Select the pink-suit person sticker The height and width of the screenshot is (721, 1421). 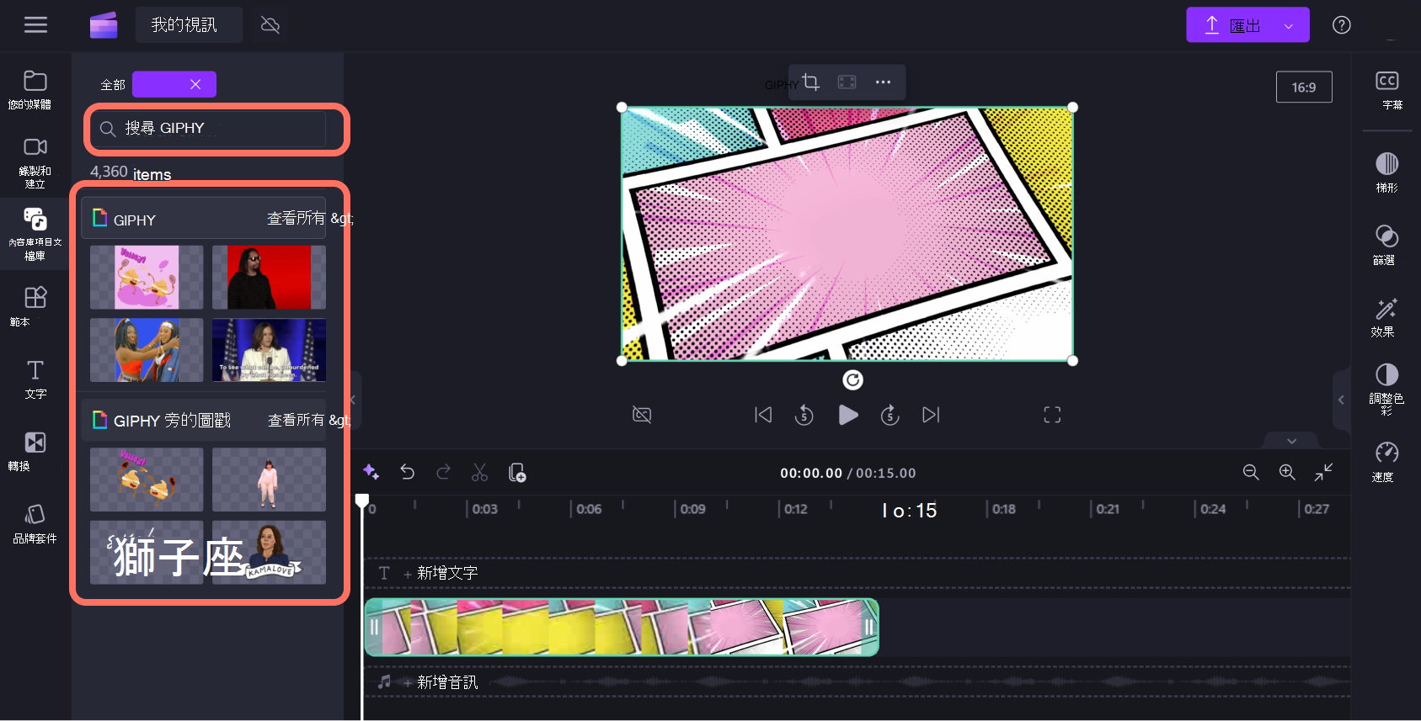tap(269, 480)
